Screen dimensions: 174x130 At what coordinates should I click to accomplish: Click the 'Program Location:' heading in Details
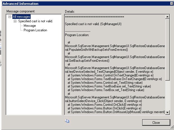(x=77, y=35)
